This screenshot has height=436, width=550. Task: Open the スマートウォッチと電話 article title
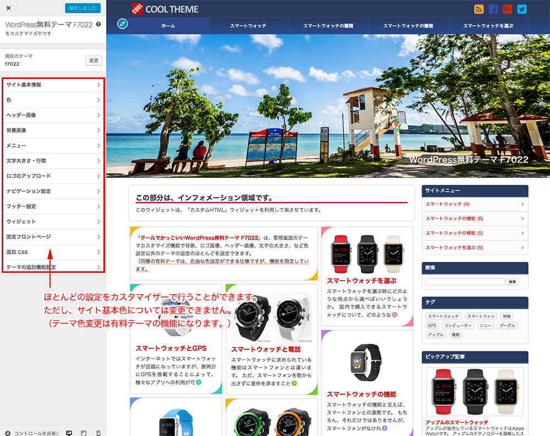tap(266, 349)
